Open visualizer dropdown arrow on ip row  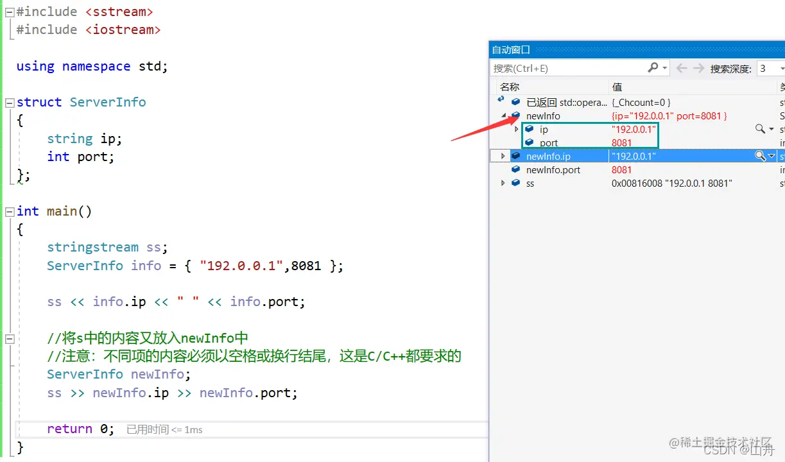[772, 130]
